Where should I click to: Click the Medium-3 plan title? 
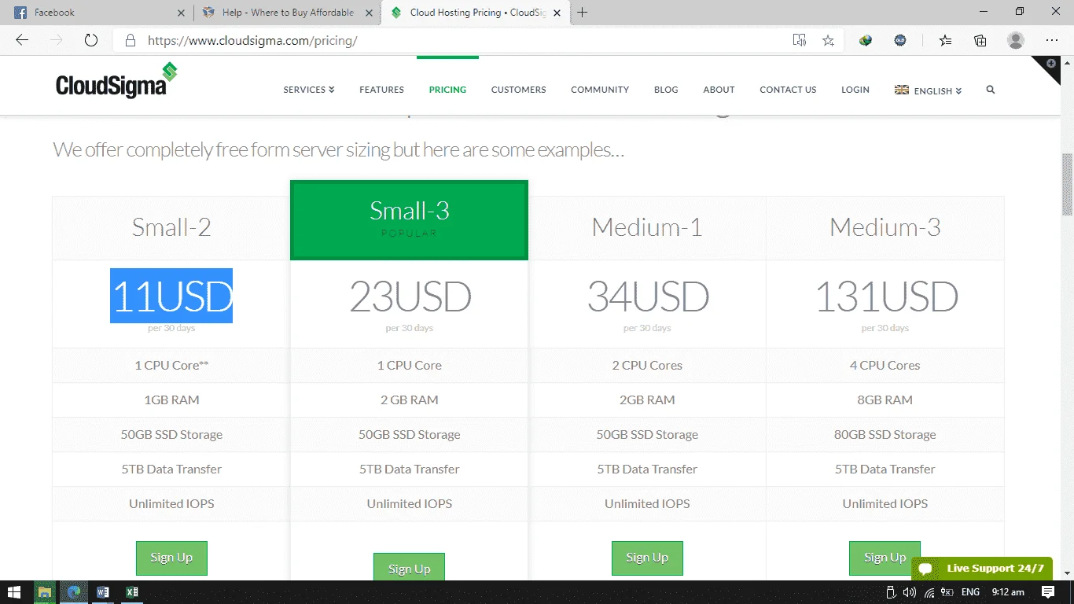885,227
